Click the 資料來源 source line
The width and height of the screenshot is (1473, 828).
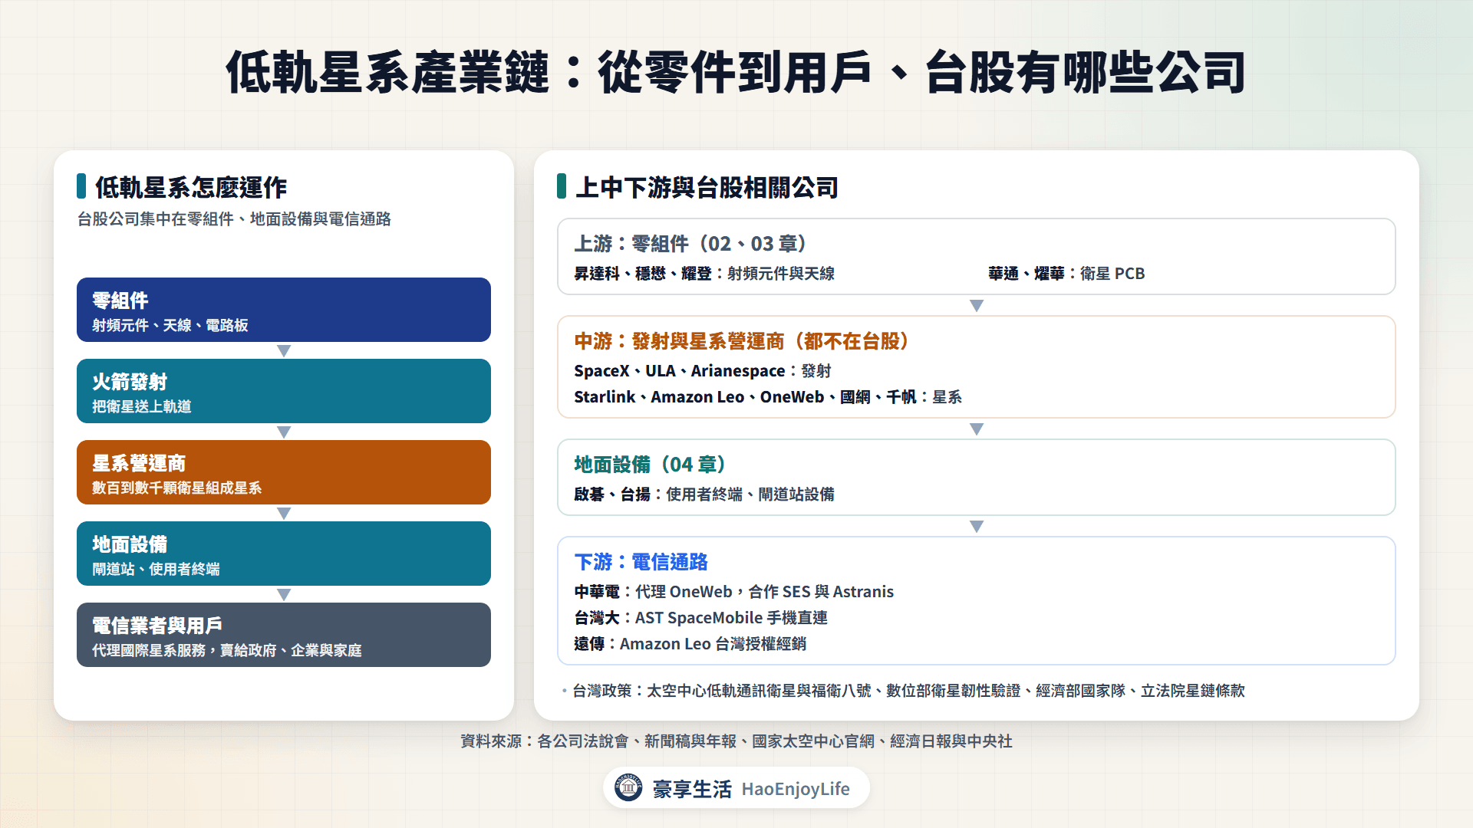736,741
